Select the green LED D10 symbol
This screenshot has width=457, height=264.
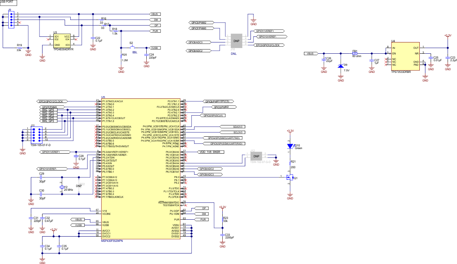coord(290,146)
